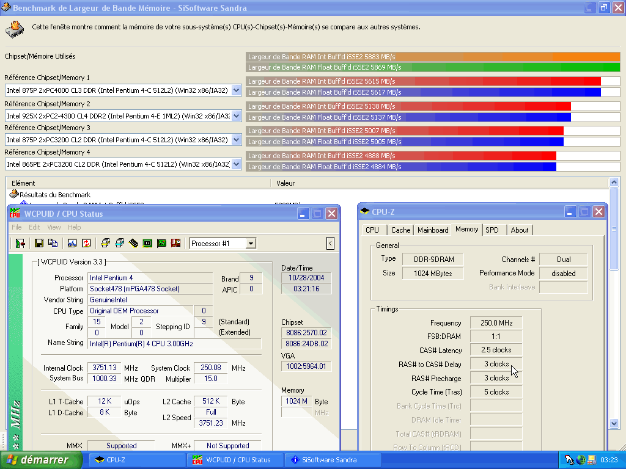626x469 pixels.
Task: Open the Mainboard tab in CPU-Z
Action: tap(433, 230)
